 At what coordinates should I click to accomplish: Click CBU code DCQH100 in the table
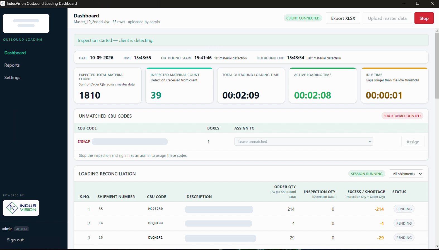(x=155, y=223)
